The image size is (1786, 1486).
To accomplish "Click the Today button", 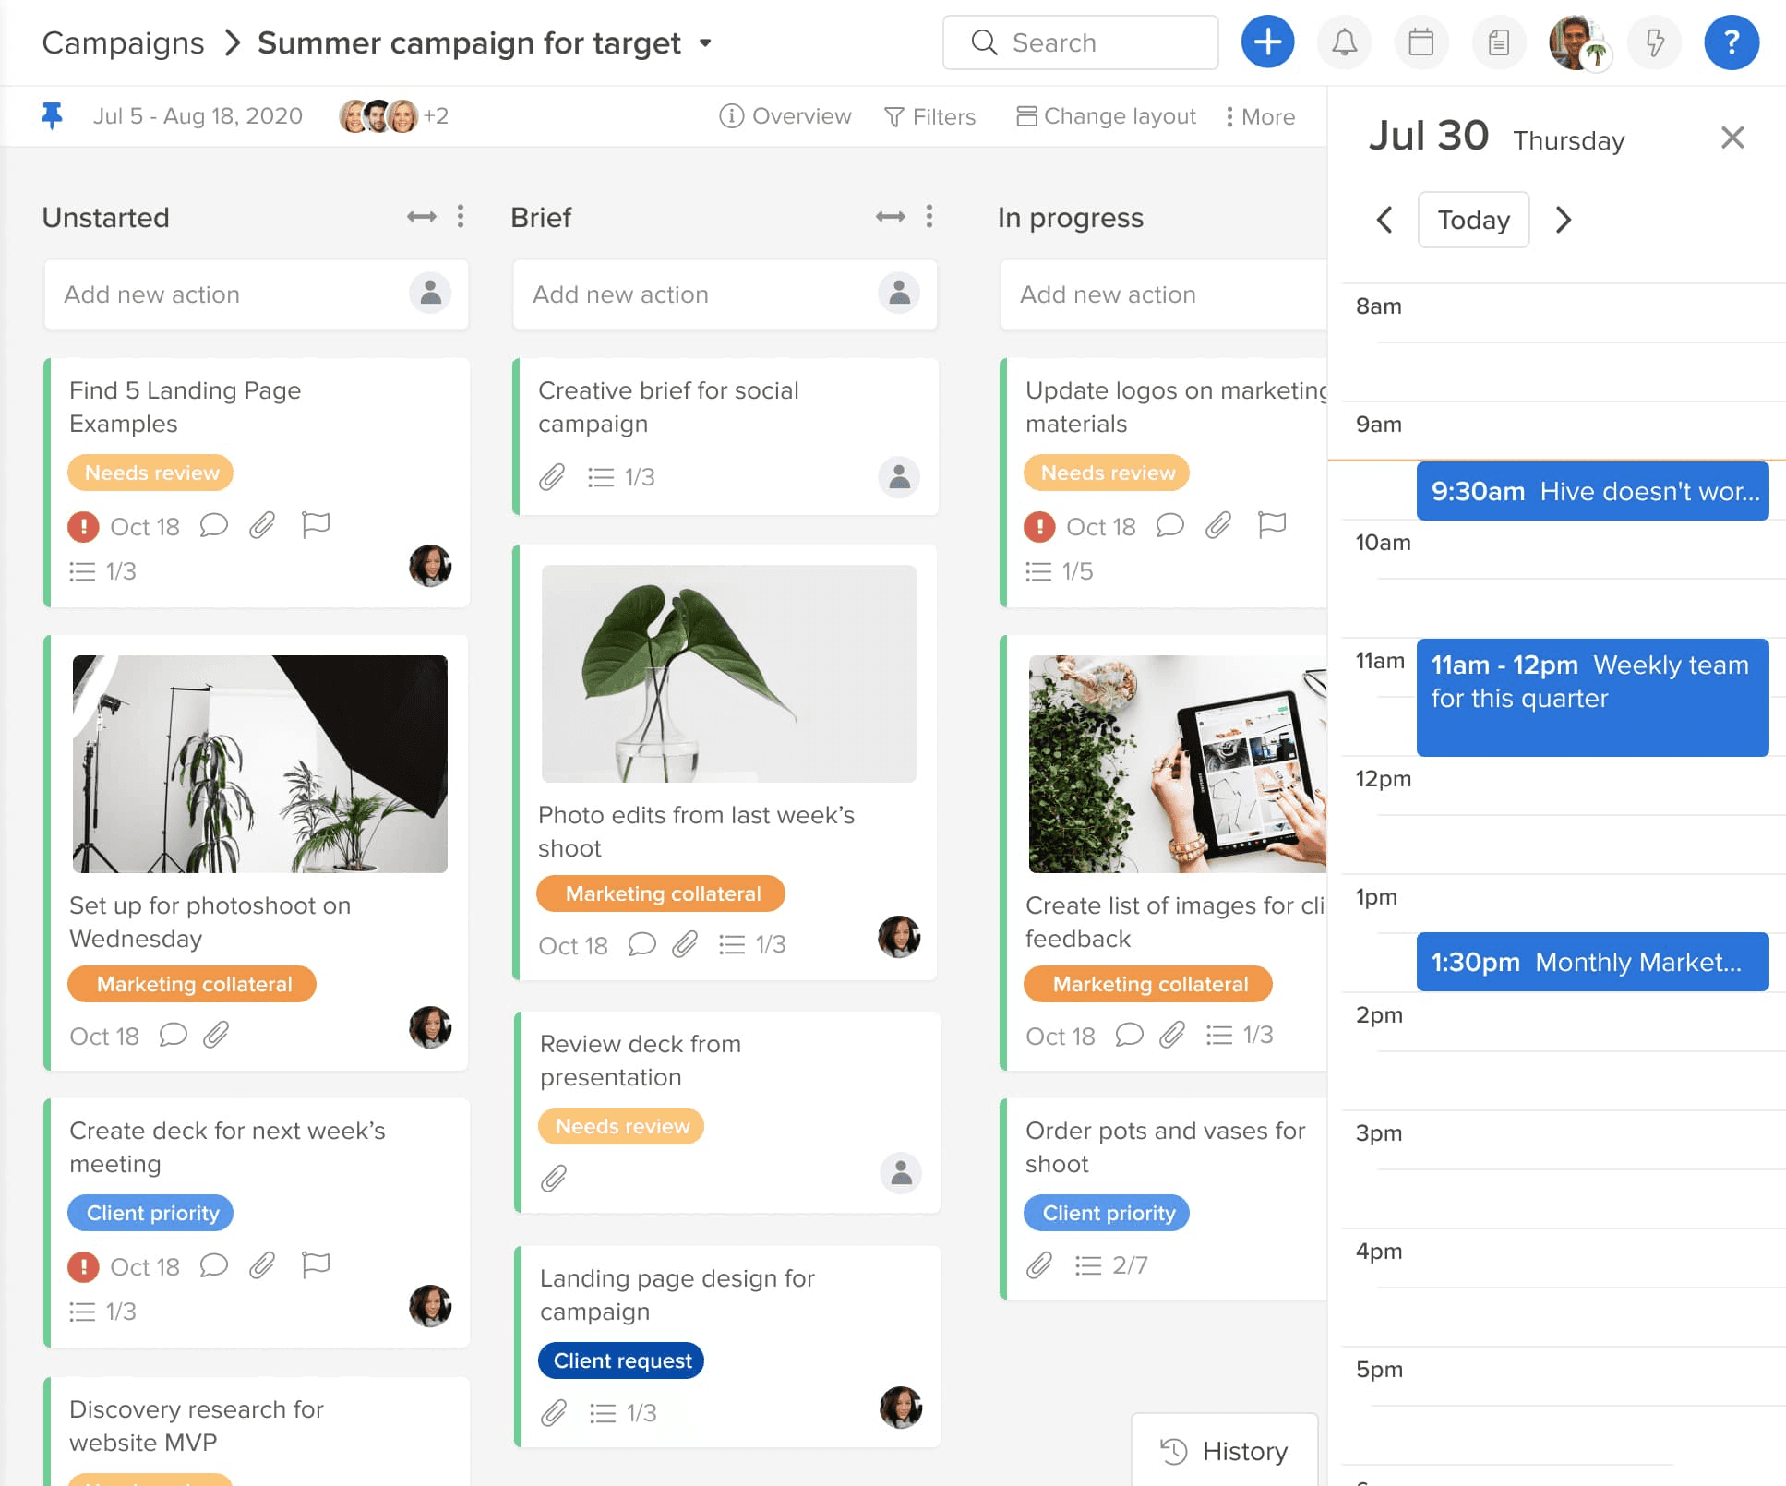I will [x=1473, y=220].
